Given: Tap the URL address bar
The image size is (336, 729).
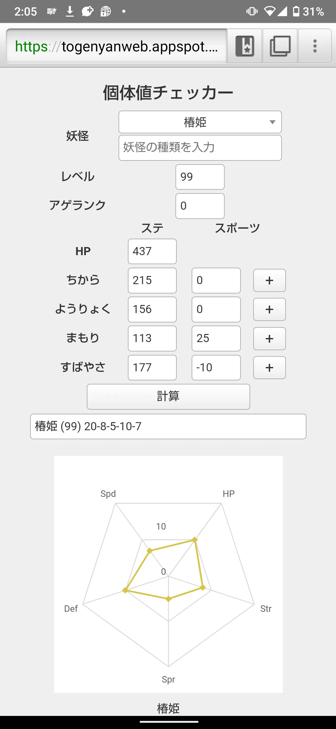Looking at the screenshot, I should (116, 46).
